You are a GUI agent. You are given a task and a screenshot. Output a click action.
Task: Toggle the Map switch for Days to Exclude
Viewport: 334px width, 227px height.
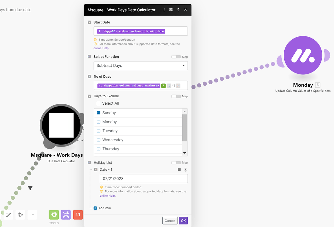176,96
